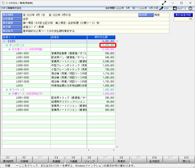Click the 税処理 value 税抜

coord(157,15)
